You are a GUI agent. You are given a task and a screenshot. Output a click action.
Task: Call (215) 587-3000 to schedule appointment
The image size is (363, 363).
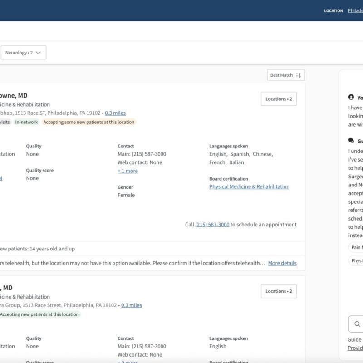212,224
